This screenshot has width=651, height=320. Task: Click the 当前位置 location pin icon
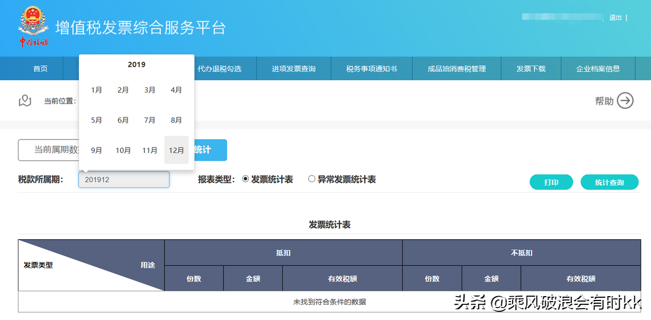pyautogui.click(x=25, y=100)
